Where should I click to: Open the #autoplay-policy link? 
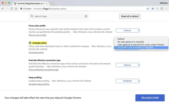(36, 52)
